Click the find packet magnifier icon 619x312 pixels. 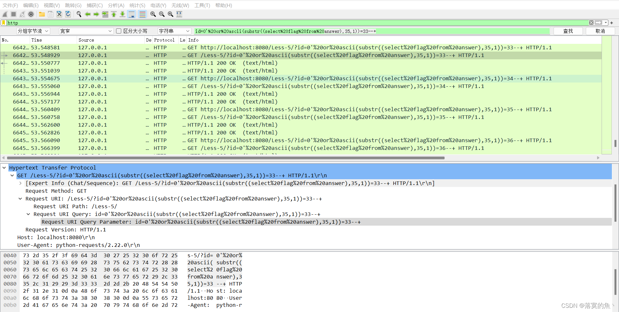point(79,14)
